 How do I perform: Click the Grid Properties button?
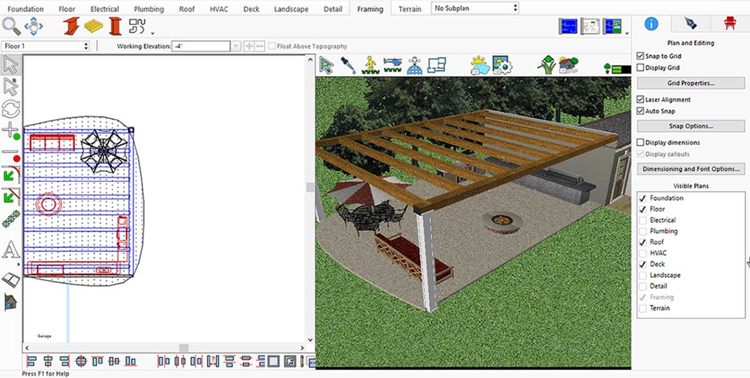pyautogui.click(x=691, y=83)
